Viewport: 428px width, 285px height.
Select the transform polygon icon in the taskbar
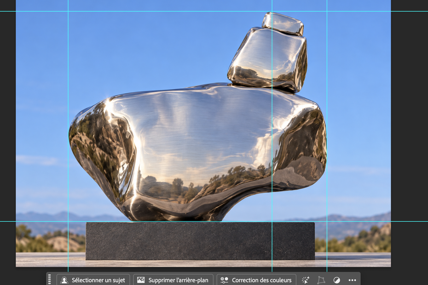pyautogui.click(x=321, y=280)
